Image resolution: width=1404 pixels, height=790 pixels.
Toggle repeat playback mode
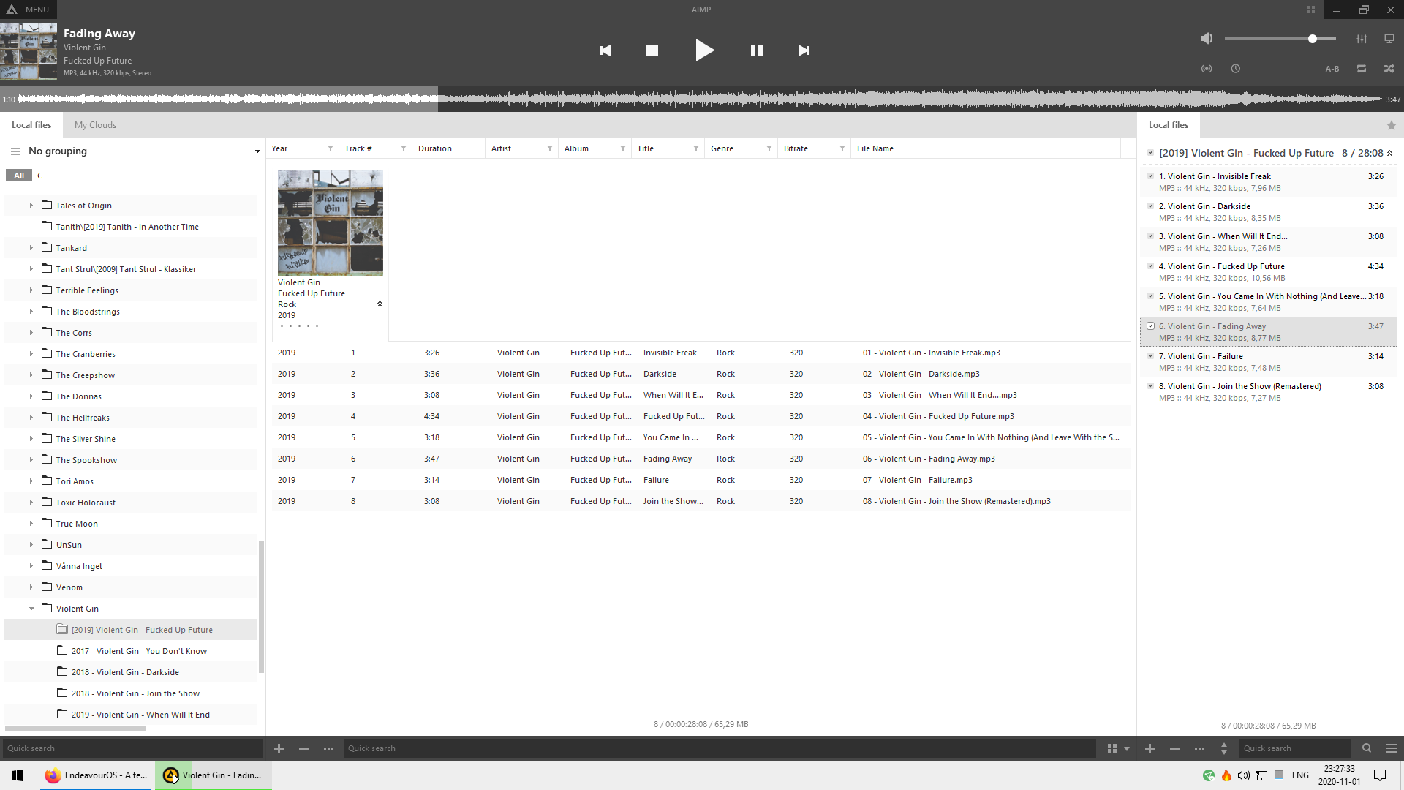[x=1362, y=69]
